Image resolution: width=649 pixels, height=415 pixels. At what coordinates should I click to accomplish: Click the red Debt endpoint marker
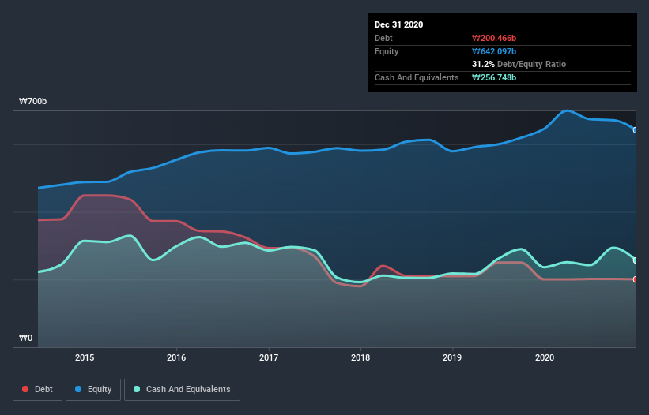[636, 279]
